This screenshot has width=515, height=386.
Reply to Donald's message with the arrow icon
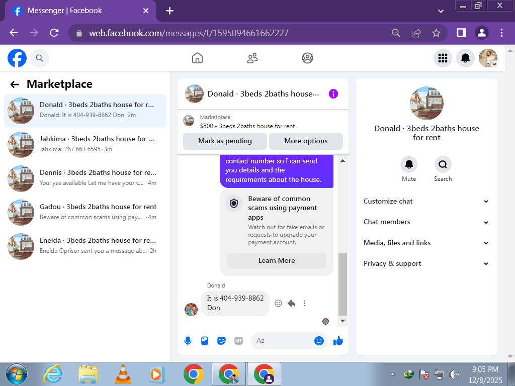click(x=292, y=303)
